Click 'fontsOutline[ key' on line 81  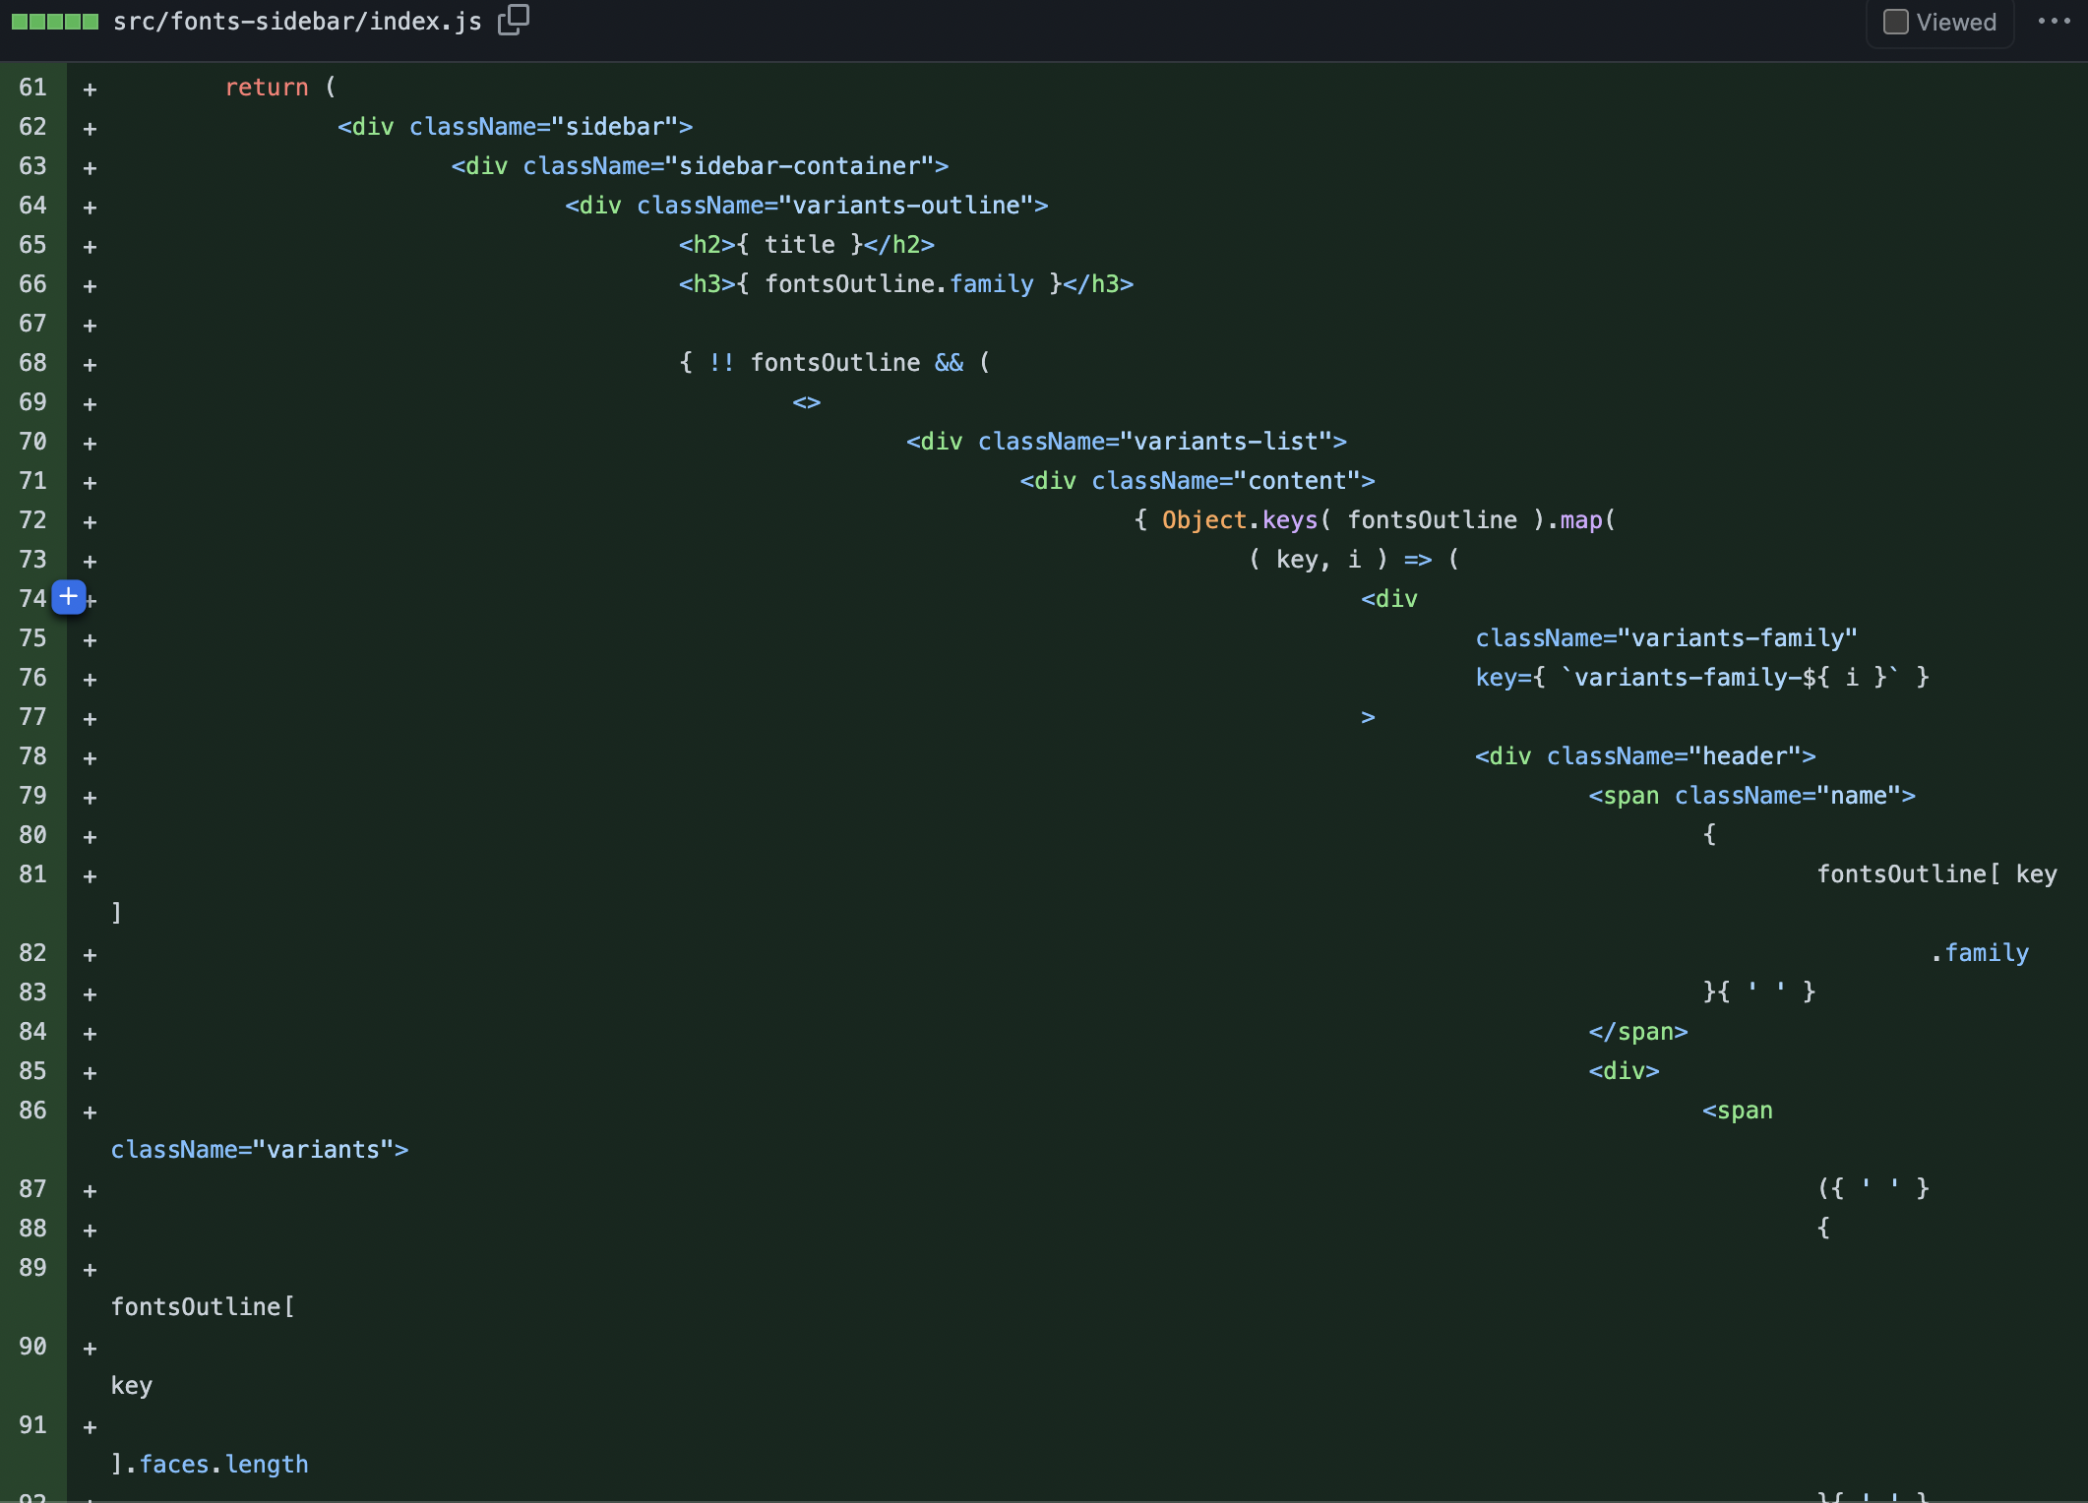[1936, 874]
